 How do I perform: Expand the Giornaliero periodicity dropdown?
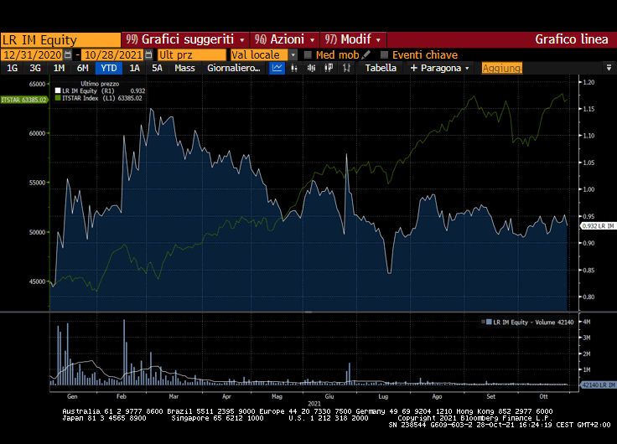coord(233,68)
